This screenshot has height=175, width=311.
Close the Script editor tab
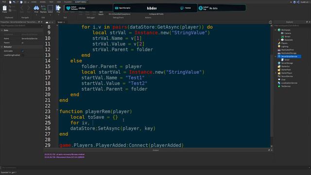(x=64, y=22)
